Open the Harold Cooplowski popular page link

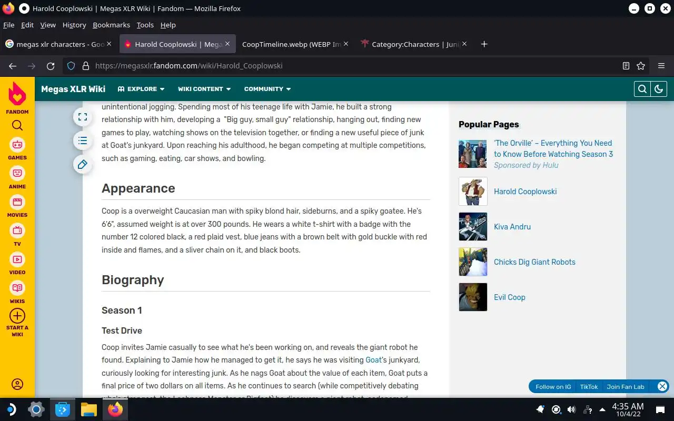pos(525,192)
